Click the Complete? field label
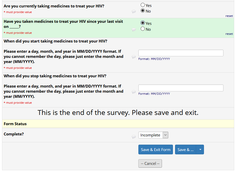236x171 pixels. tap(14, 134)
